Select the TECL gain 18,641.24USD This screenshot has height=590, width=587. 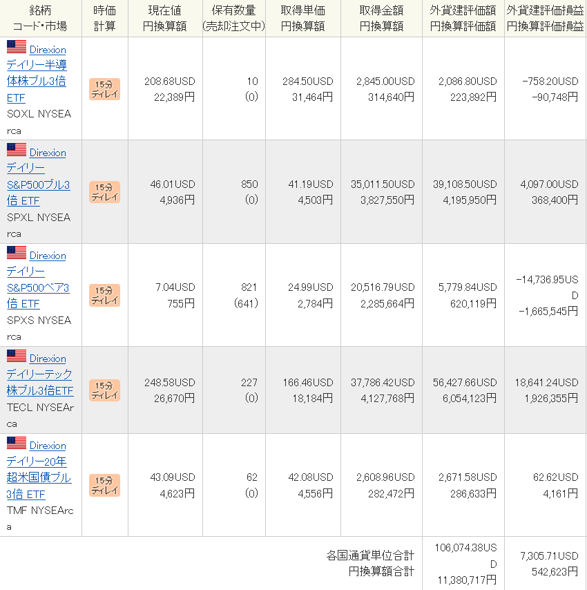(547, 383)
